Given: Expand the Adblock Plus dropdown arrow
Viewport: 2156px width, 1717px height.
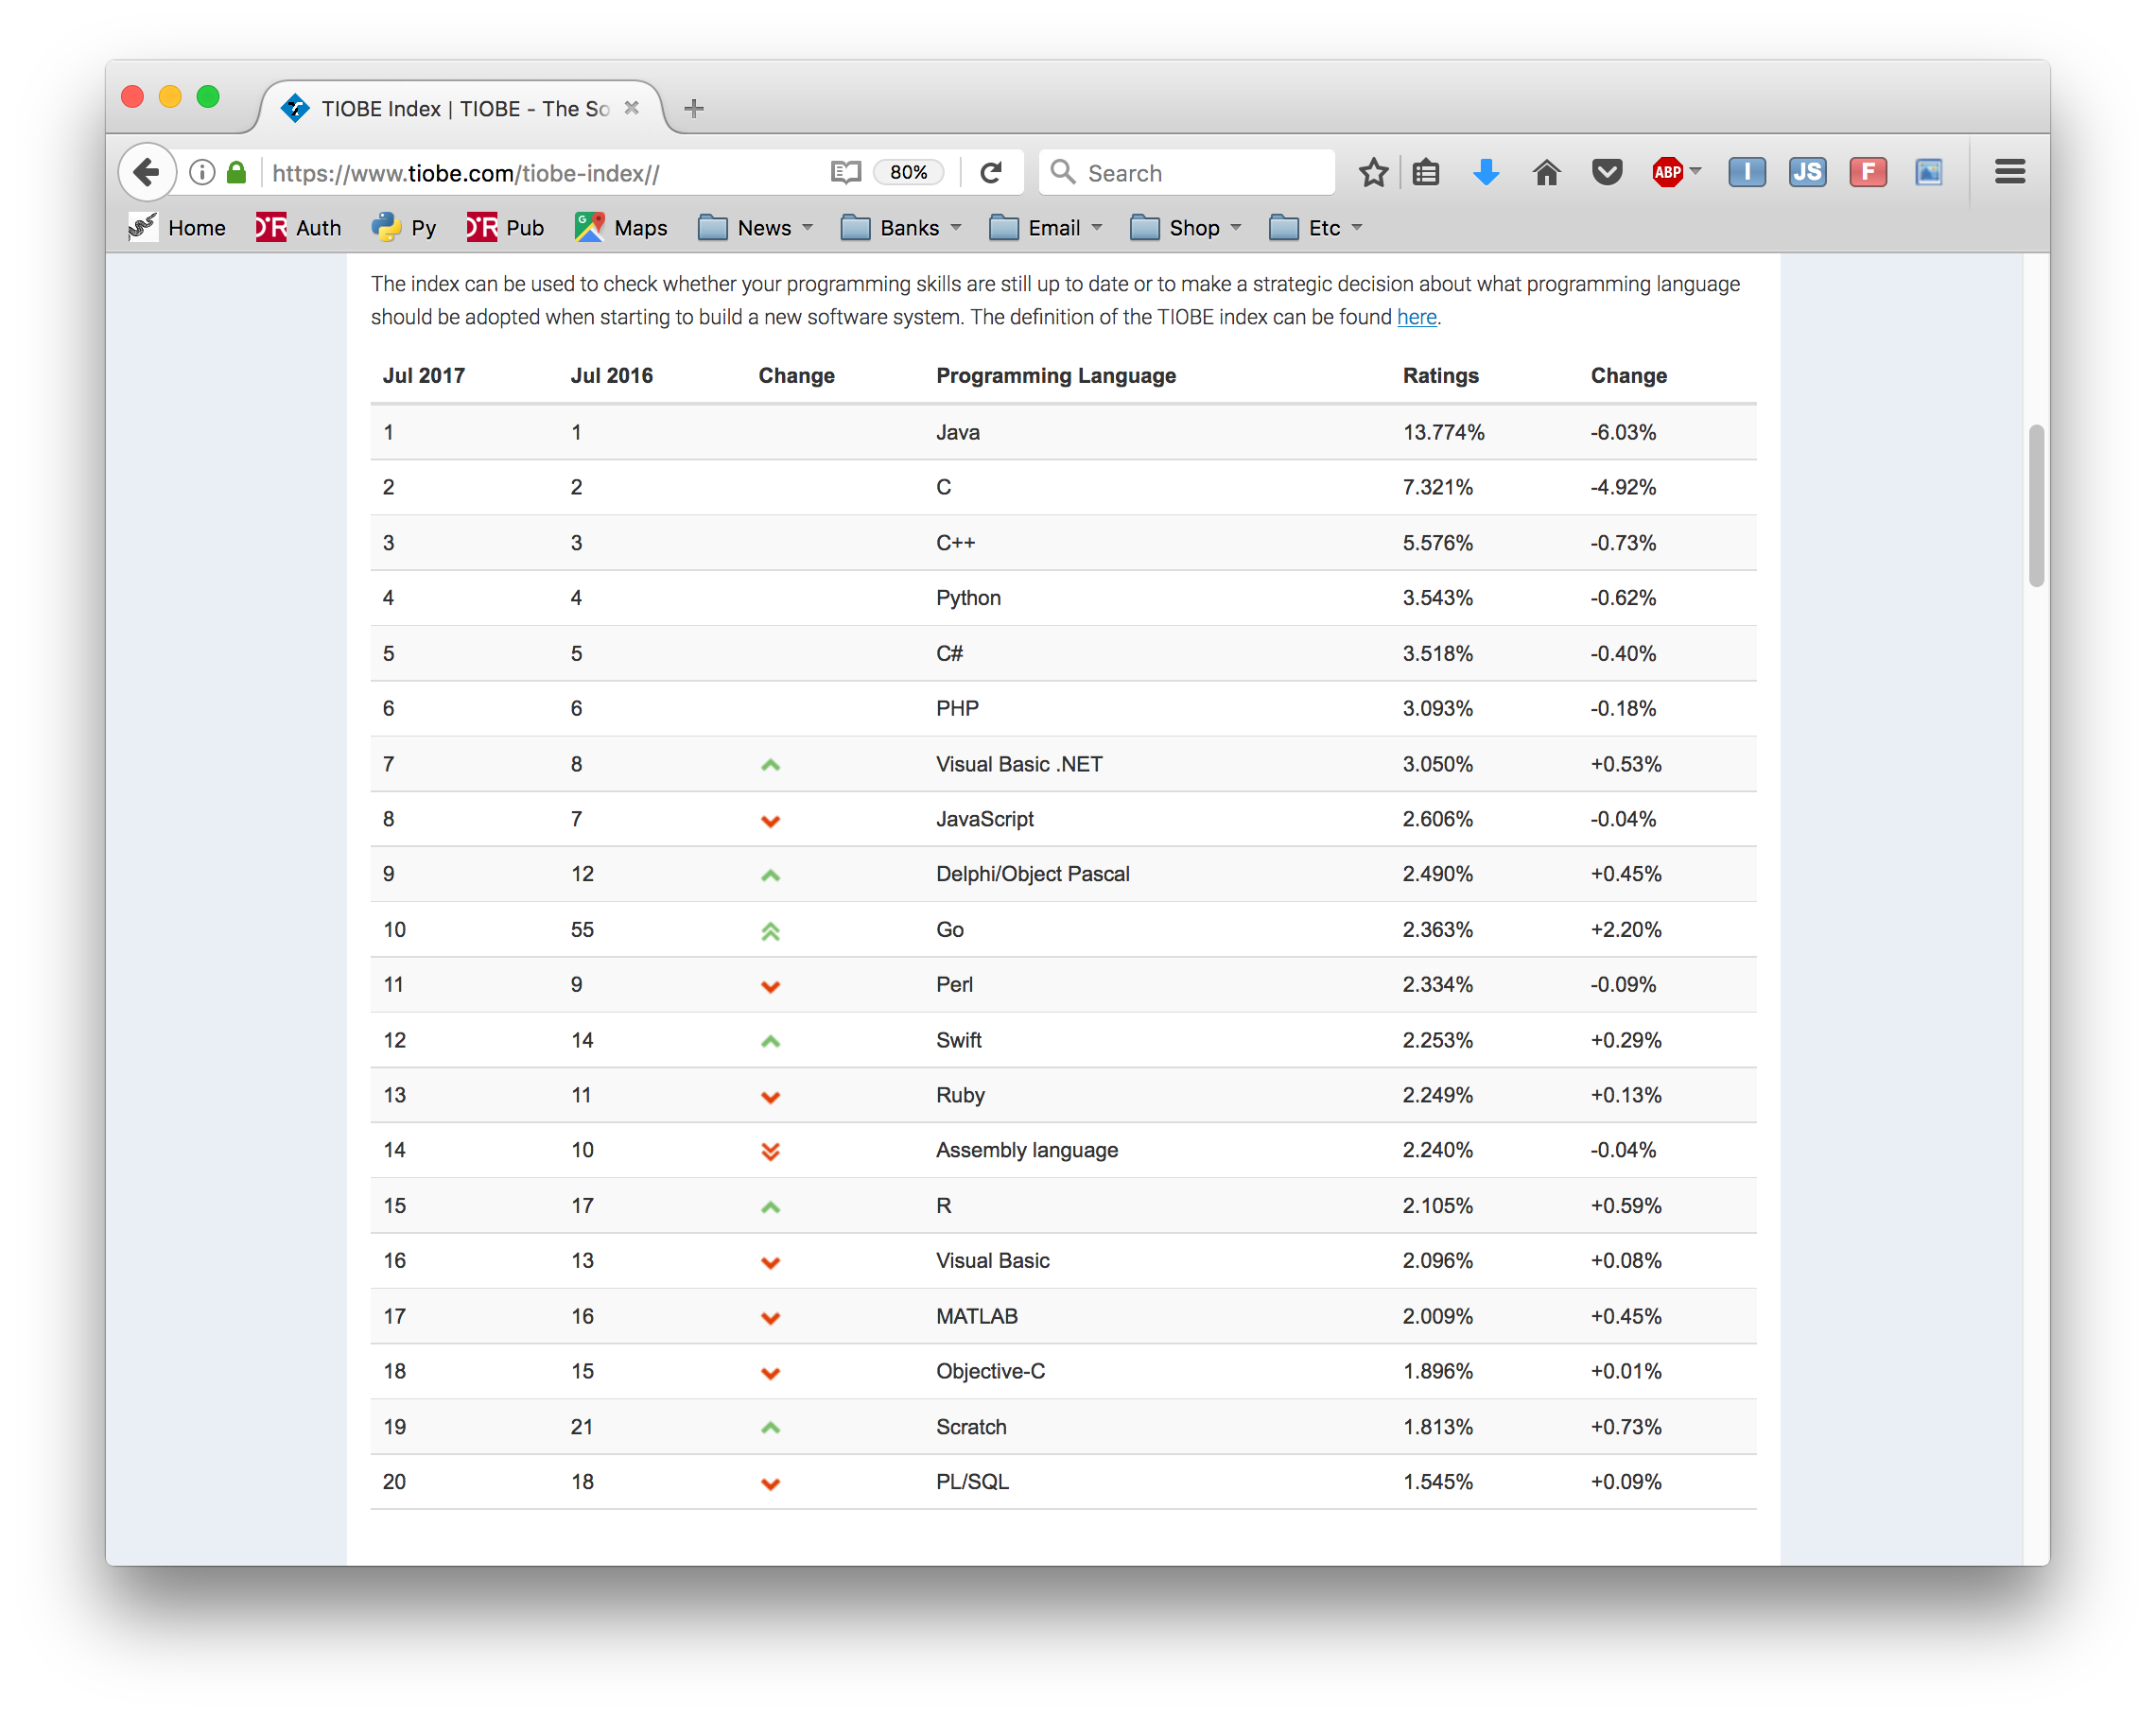Looking at the screenshot, I should 1695,172.
